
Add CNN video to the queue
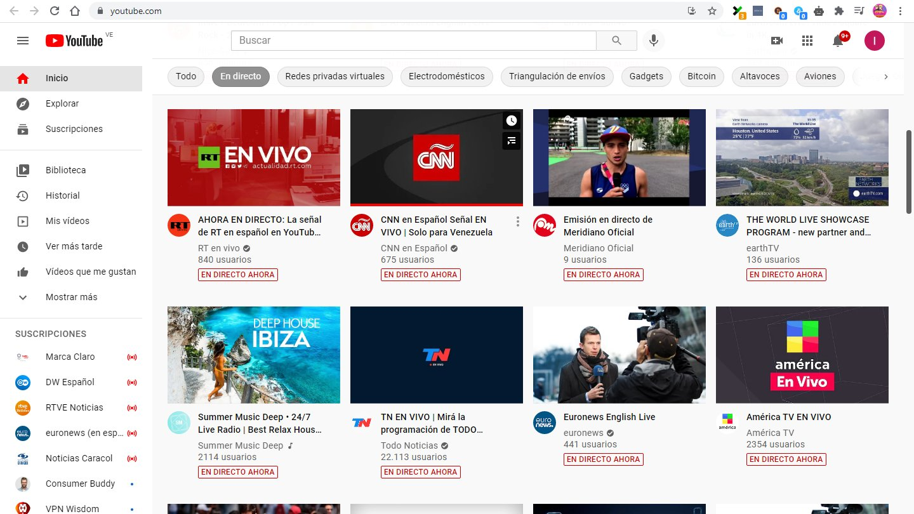[512, 141]
